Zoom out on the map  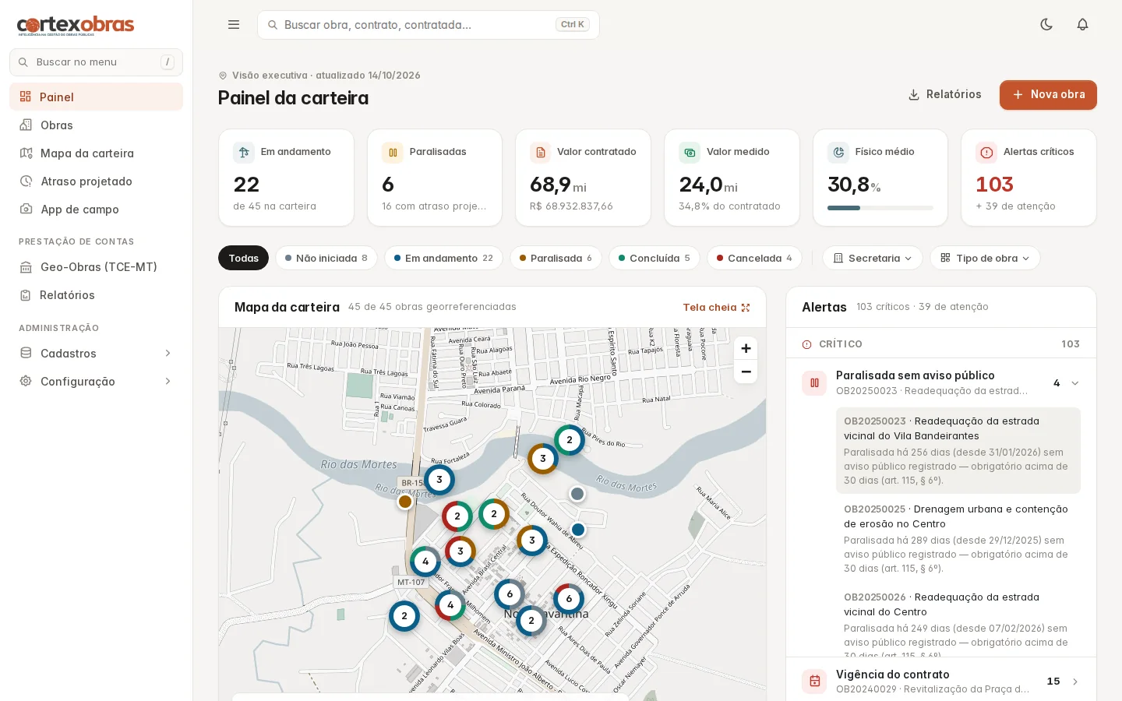point(746,372)
